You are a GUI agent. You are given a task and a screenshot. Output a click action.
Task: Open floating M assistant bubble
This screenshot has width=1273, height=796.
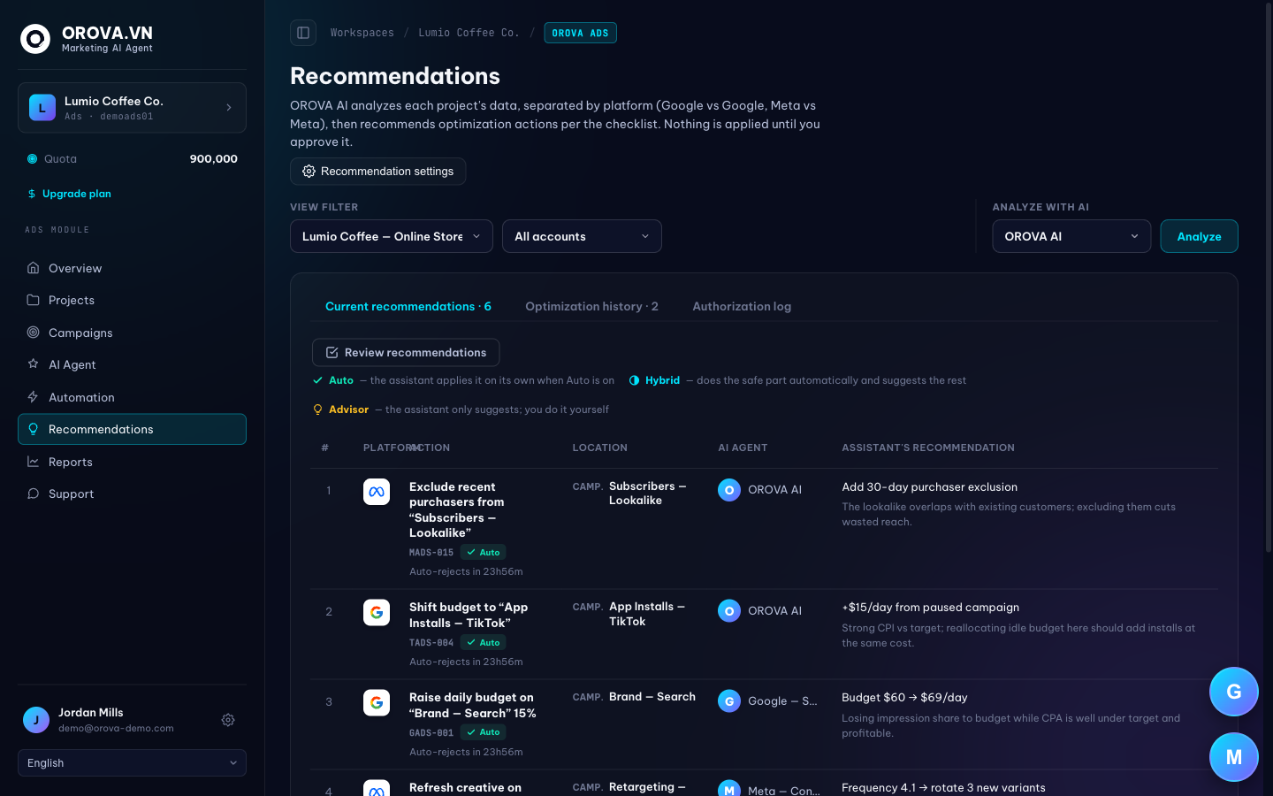[x=1234, y=757]
